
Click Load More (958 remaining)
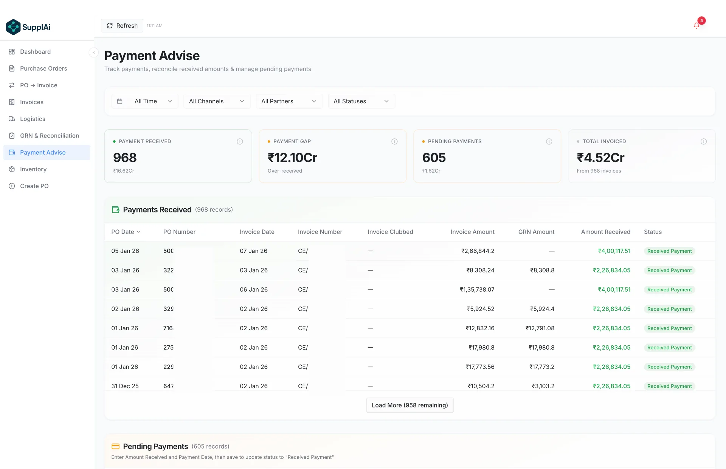point(410,405)
